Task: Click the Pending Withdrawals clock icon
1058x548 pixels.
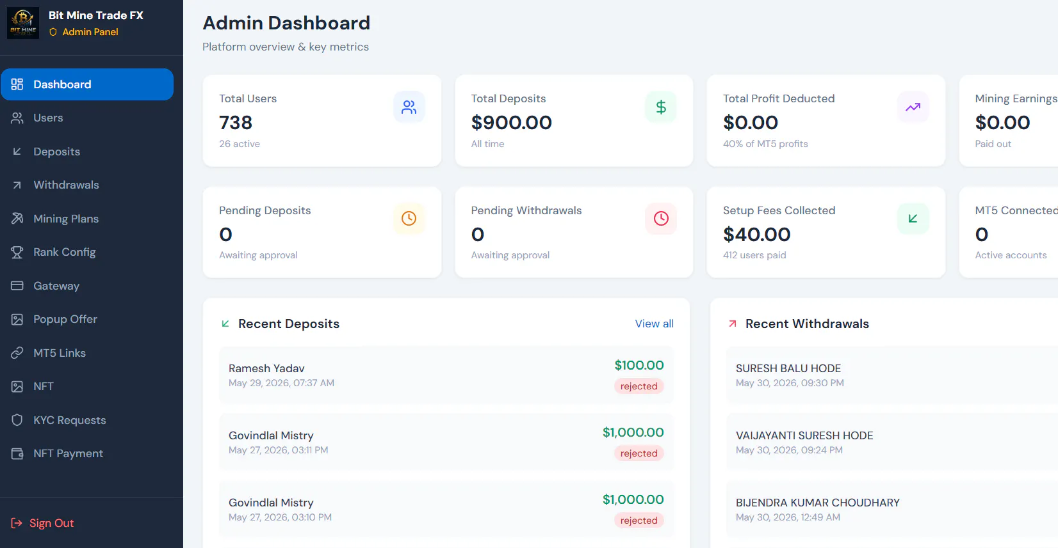Action: (661, 219)
